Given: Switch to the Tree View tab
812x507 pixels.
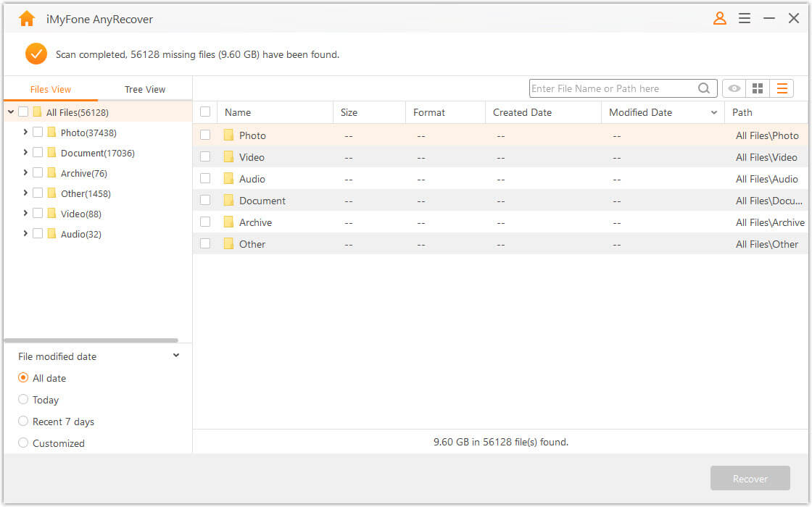Looking at the screenshot, I should (145, 89).
